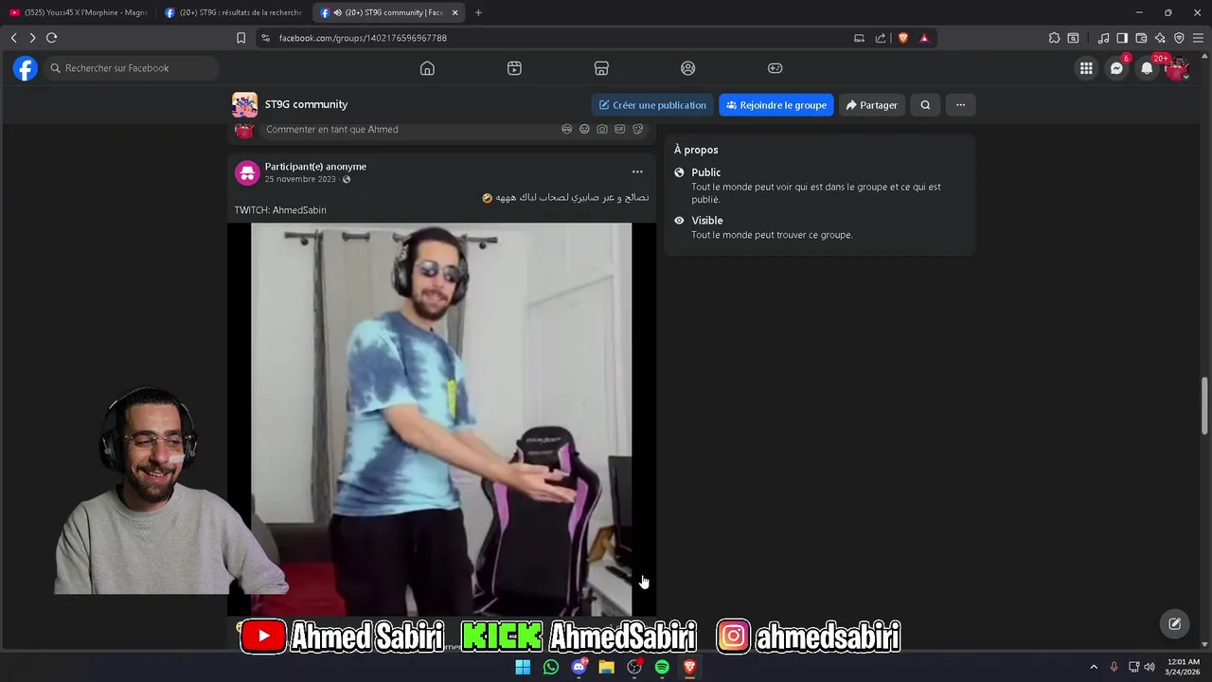The width and height of the screenshot is (1212, 682).
Task: Switch to Youss45 X l'Morphine YouTube tab
Action: 78,12
